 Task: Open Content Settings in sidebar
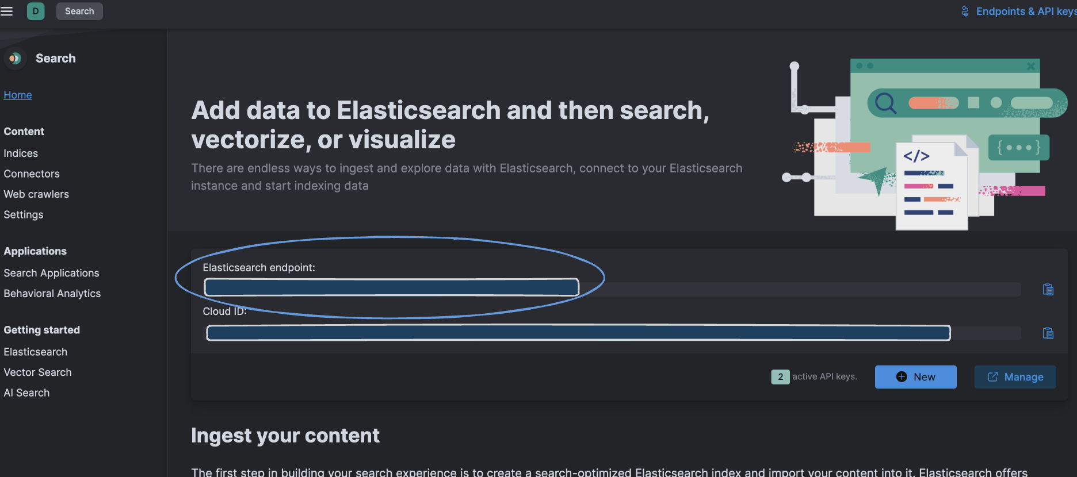coord(24,214)
